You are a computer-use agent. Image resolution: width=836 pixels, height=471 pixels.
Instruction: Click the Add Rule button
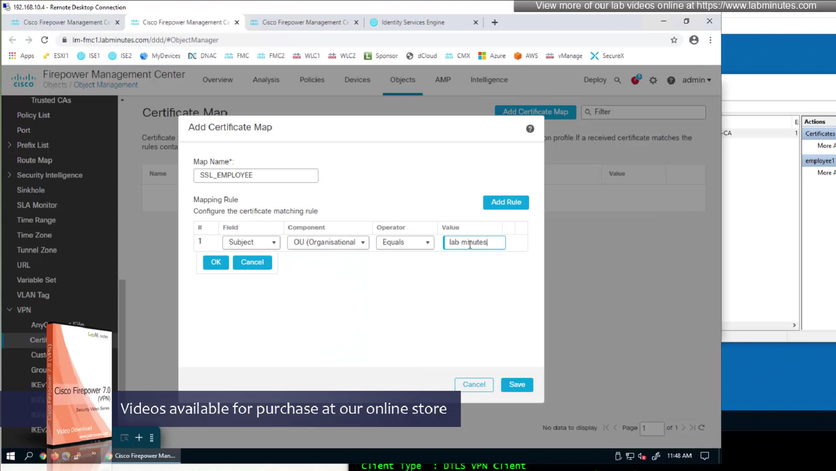click(506, 202)
